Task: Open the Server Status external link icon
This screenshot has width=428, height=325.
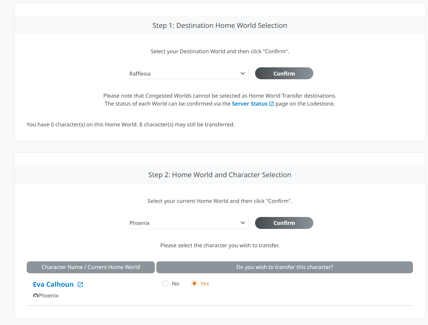Action: [x=271, y=104]
